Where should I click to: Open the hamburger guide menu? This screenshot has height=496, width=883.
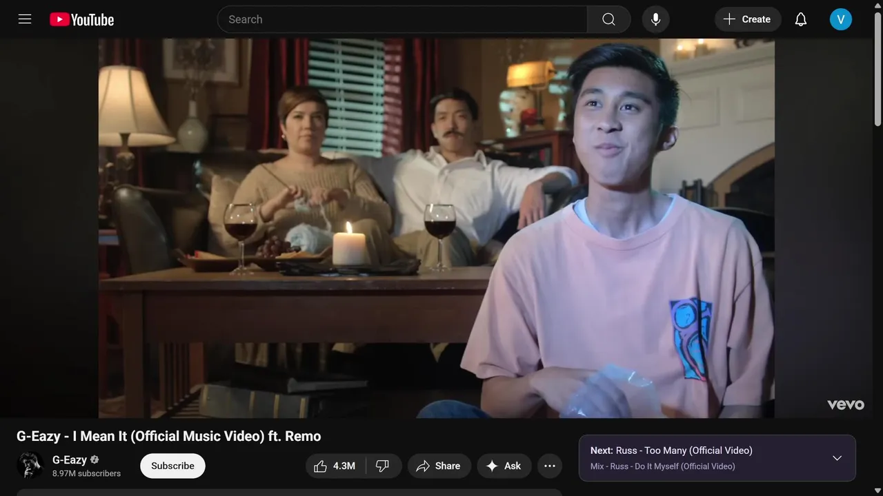[25, 19]
